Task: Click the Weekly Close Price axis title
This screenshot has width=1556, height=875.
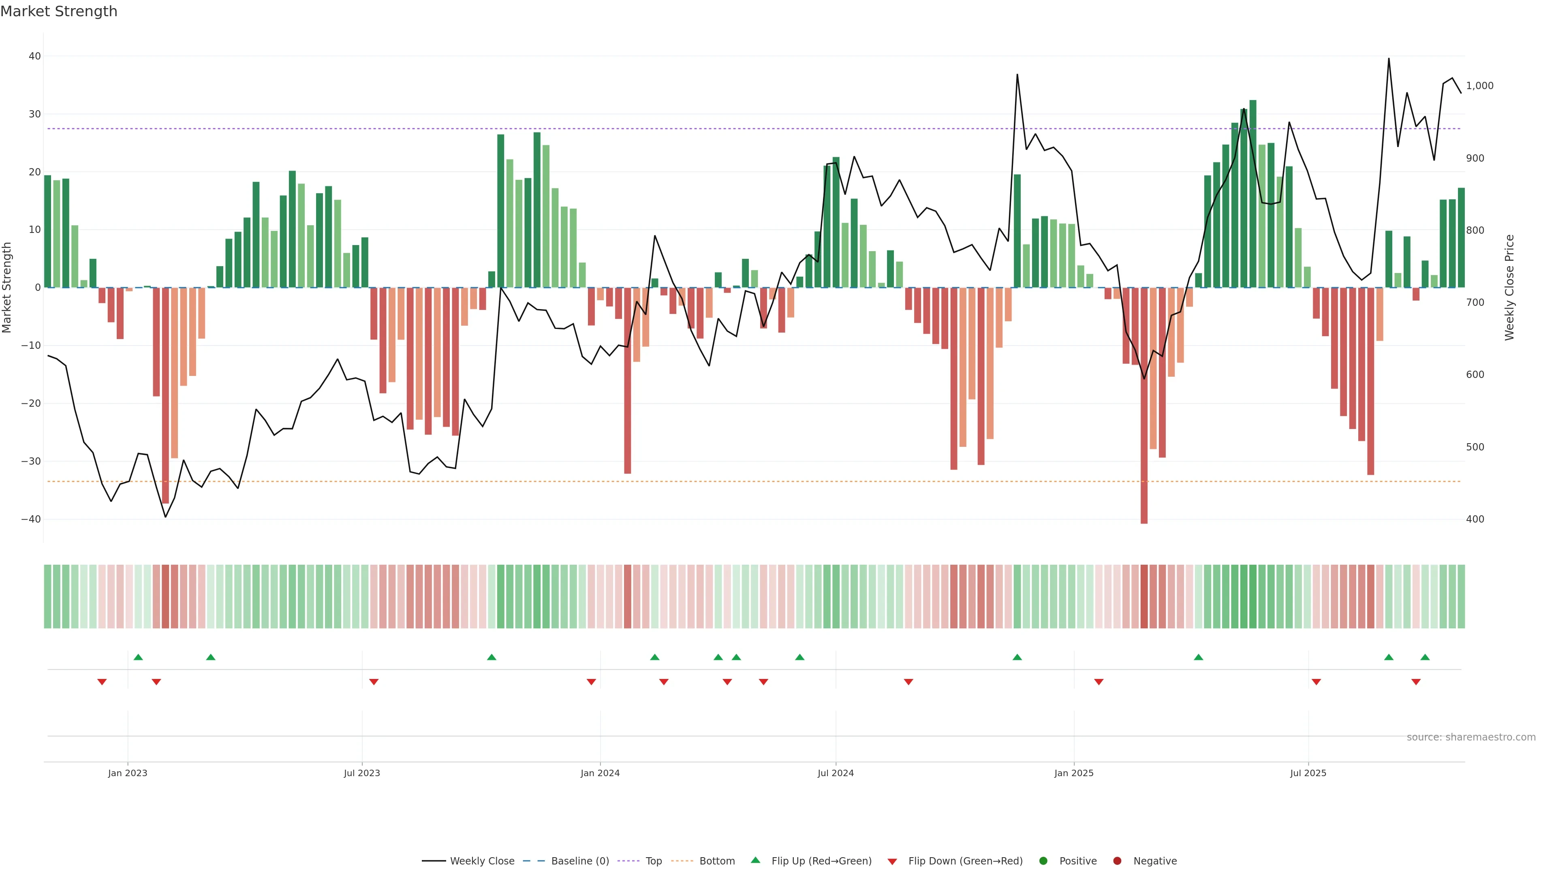Action: 1509,288
